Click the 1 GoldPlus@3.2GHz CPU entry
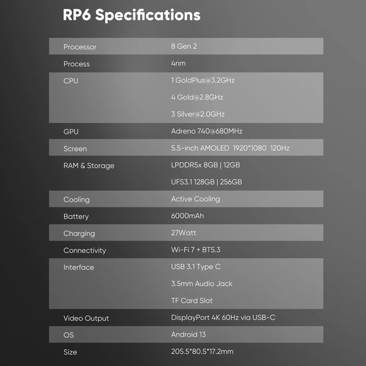 [x=203, y=81]
